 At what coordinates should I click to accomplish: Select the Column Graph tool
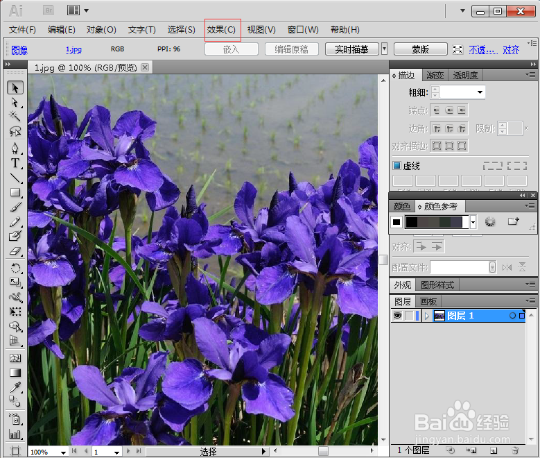(15, 434)
